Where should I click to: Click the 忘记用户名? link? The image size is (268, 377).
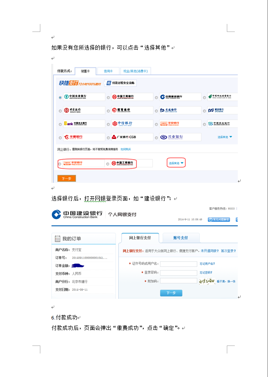coord(207,264)
